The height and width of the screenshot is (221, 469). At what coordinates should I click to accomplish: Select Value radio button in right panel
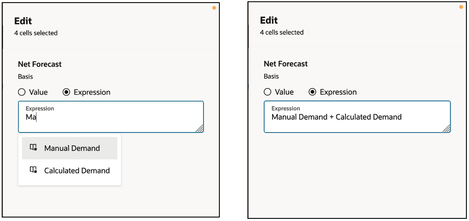[268, 92]
